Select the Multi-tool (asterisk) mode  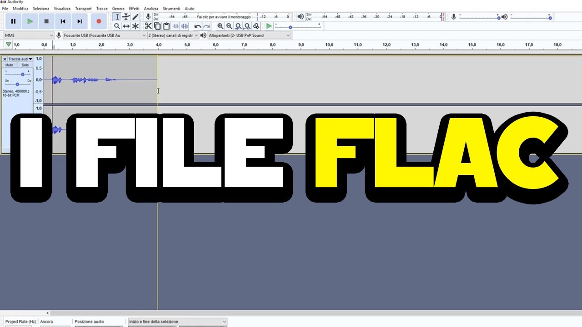click(135, 26)
